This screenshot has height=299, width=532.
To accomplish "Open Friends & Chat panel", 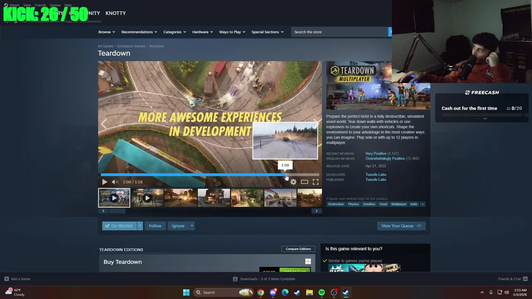I will pos(513,279).
